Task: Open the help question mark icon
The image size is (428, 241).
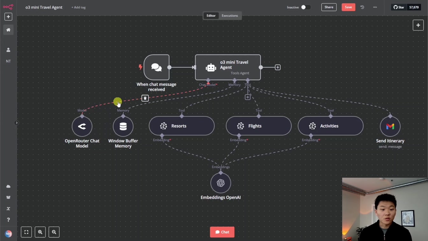Action: [8, 220]
